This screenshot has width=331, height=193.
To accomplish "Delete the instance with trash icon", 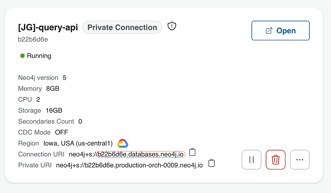I will [x=275, y=160].
